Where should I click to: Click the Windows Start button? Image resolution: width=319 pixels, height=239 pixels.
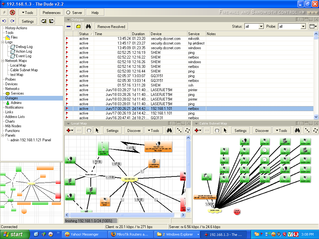15,234
